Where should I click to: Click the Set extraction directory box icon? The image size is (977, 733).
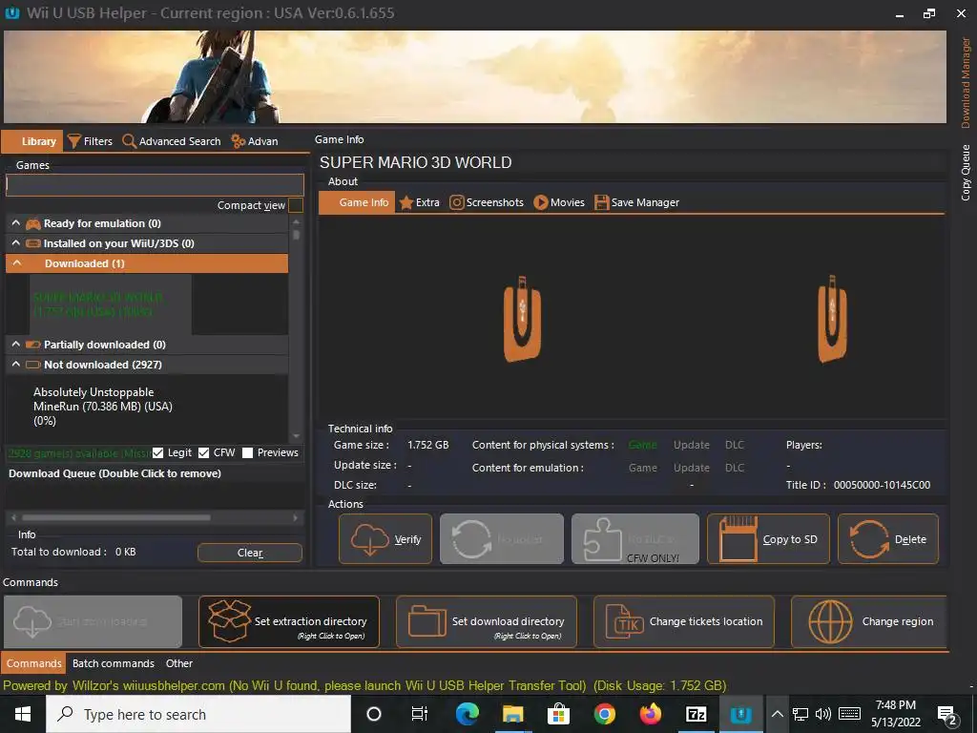click(229, 620)
